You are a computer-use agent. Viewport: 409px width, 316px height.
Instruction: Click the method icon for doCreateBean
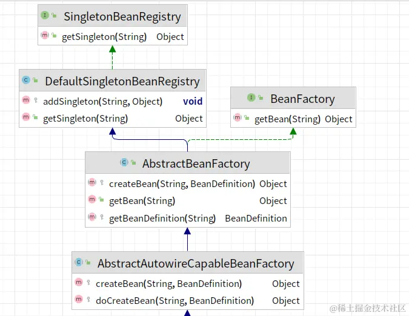click(x=79, y=299)
